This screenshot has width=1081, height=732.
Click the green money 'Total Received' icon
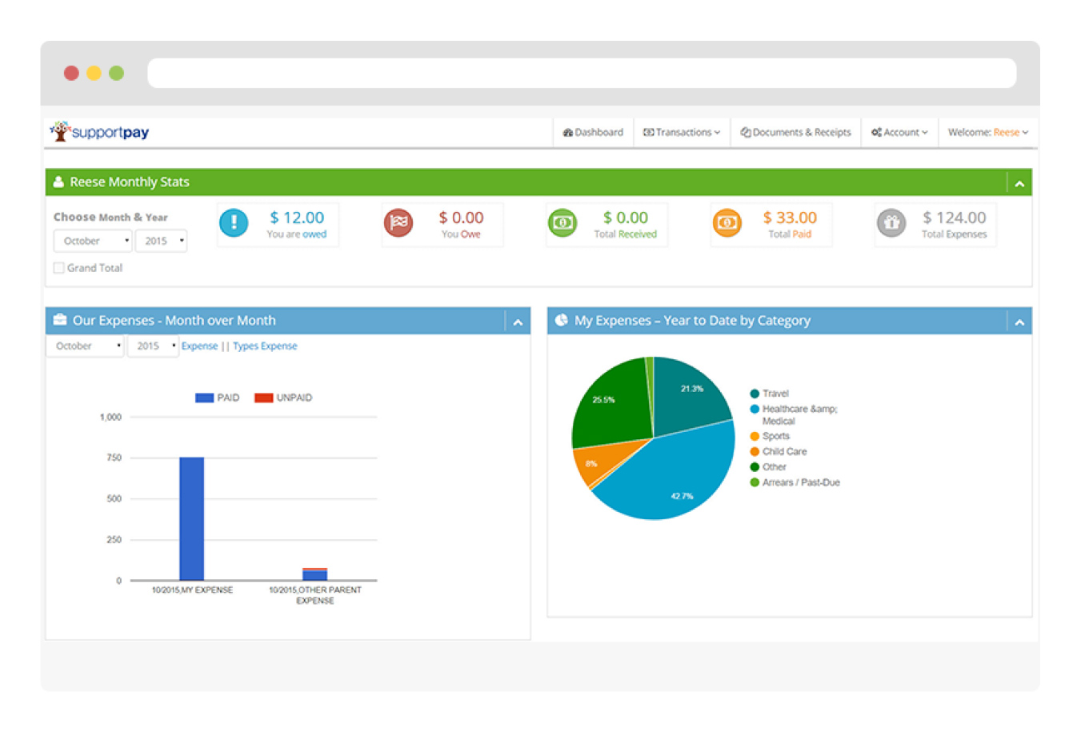point(563,223)
